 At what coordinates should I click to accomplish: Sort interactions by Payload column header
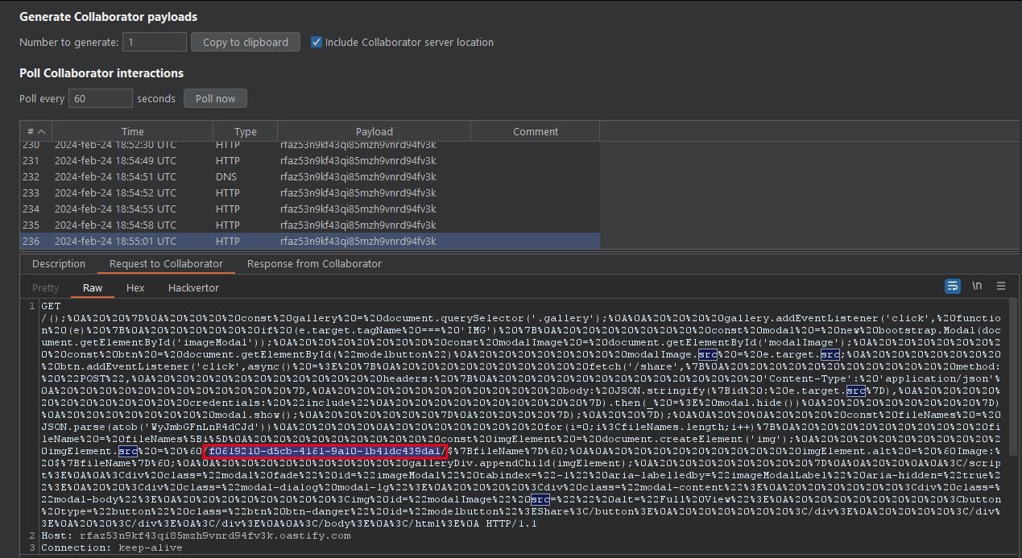tap(374, 132)
